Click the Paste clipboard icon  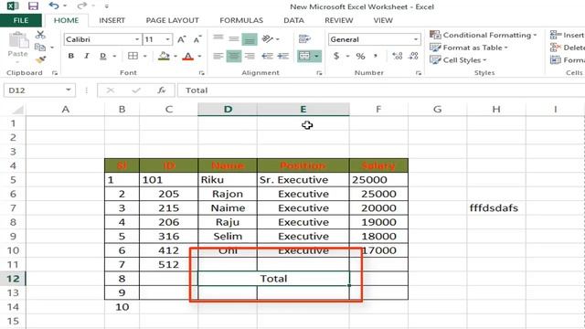click(18, 40)
